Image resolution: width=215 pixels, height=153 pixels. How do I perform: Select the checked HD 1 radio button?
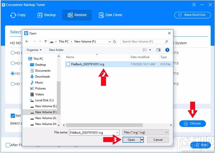(x=13, y=74)
